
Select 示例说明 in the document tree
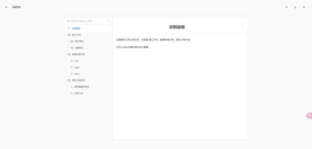click(x=76, y=29)
